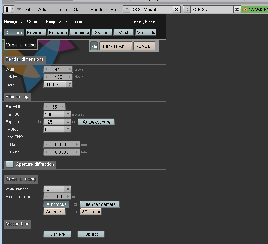Image resolution: width=268 pixels, height=244 pixels.
Task: Open the Scale 100 % dropdown
Action: tap(58, 84)
